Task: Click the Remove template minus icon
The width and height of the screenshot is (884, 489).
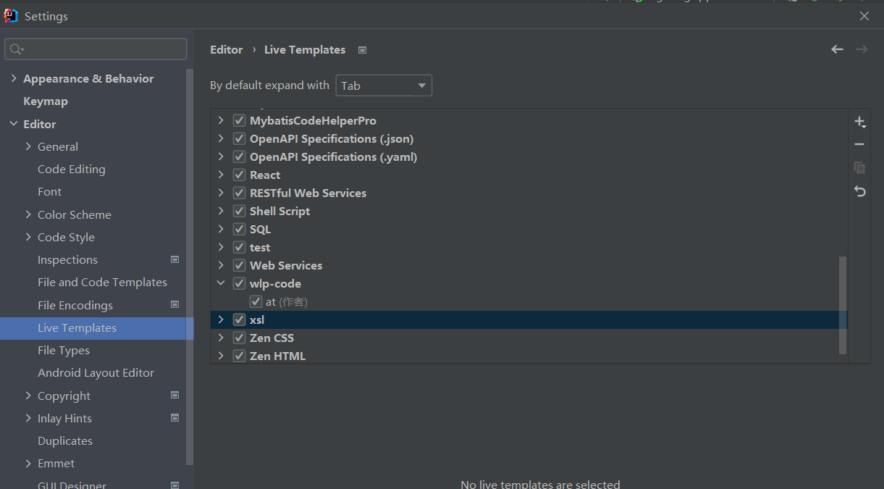Action: click(859, 145)
